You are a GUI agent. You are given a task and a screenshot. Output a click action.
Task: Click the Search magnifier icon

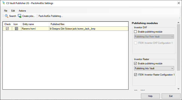pyautogui.click(x=6, y=16)
